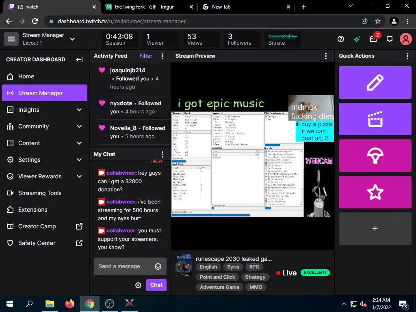Open Streaming Tools in the sidebar
Viewport: 416px width, 312px height.
pos(45,193)
